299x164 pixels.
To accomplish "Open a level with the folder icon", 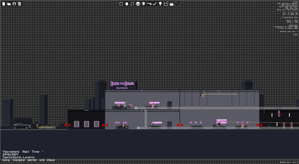I will tap(9, 4).
